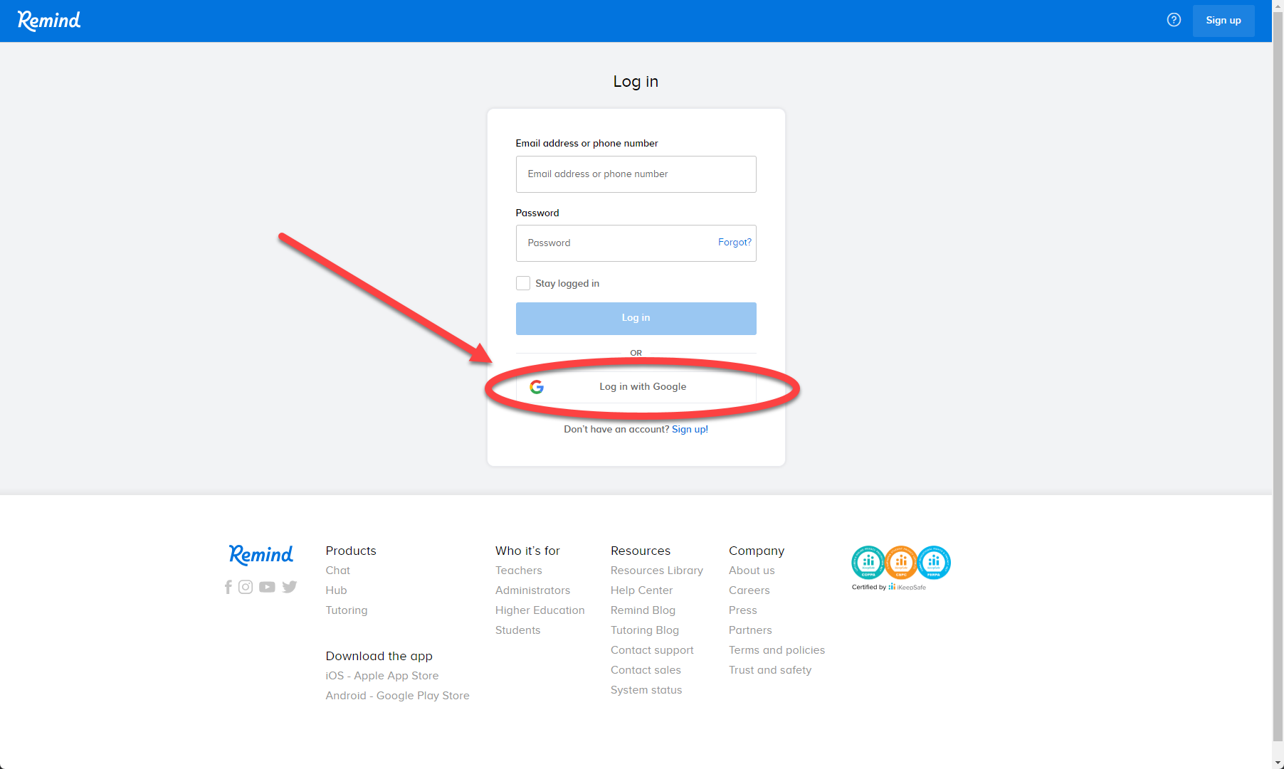Screen dimensions: 1284x769
Task: Open the Press link
Action: tap(743, 610)
